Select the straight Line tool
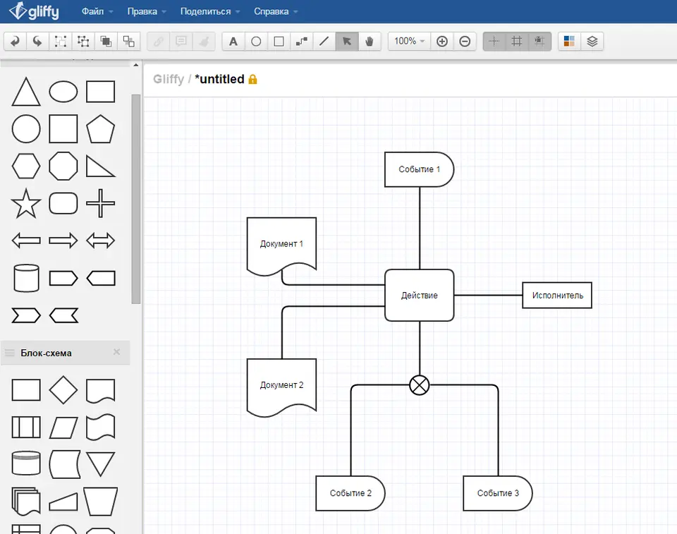This screenshot has height=534, width=677. pos(324,42)
